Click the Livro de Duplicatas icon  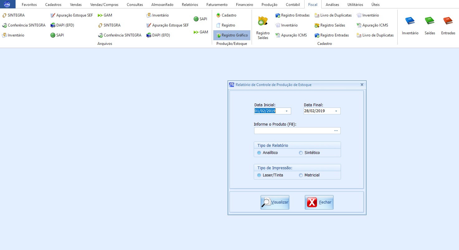[x=317, y=15]
